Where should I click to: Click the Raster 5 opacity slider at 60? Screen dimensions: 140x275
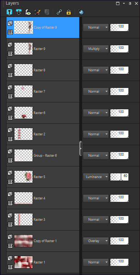pyautogui.click(x=119, y=177)
